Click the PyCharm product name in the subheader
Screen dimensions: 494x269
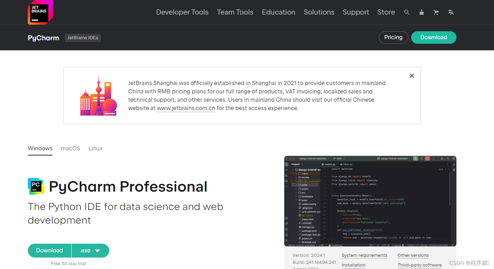(43, 38)
